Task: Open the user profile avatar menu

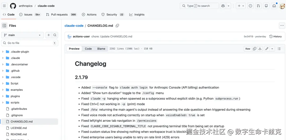Action: [x=282, y=6]
